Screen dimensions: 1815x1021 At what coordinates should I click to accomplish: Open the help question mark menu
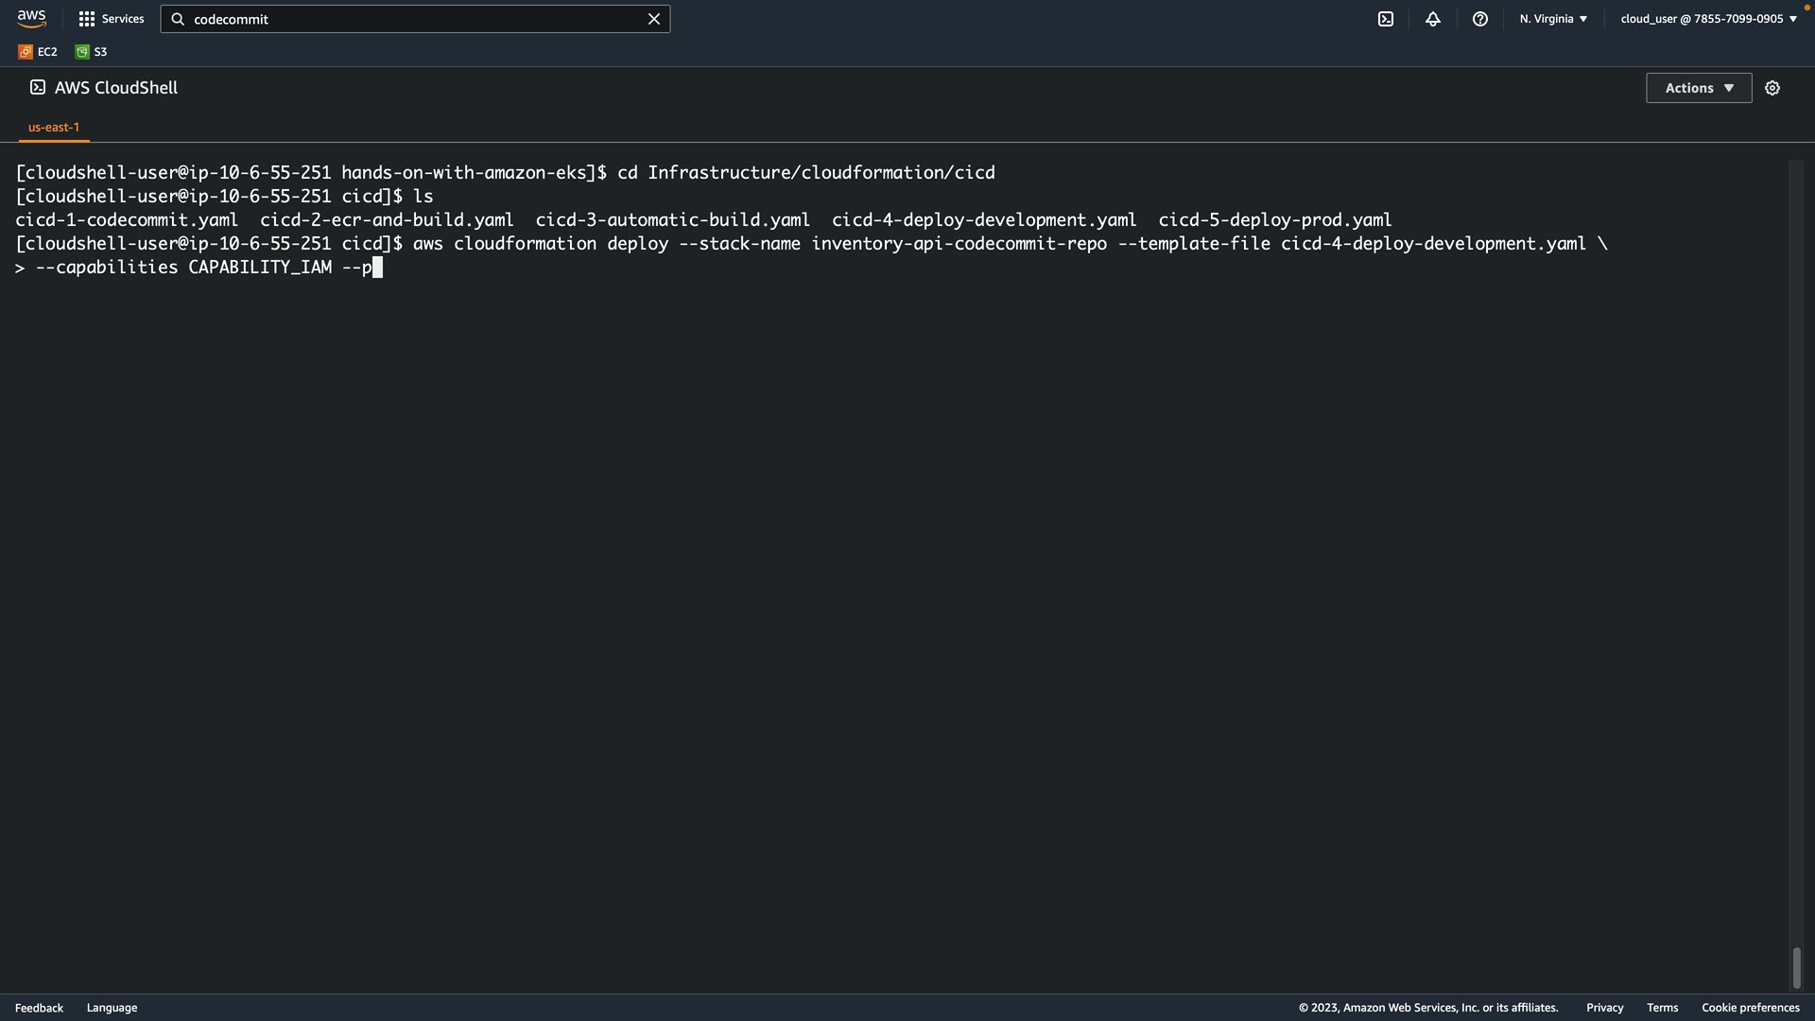point(1480,19)
